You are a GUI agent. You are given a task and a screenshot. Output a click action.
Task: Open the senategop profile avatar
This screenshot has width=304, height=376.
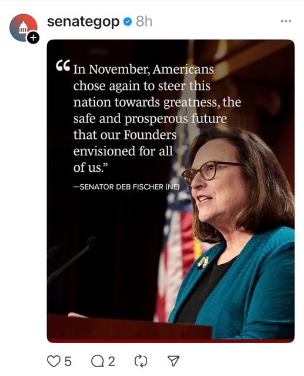click(24, 28)
